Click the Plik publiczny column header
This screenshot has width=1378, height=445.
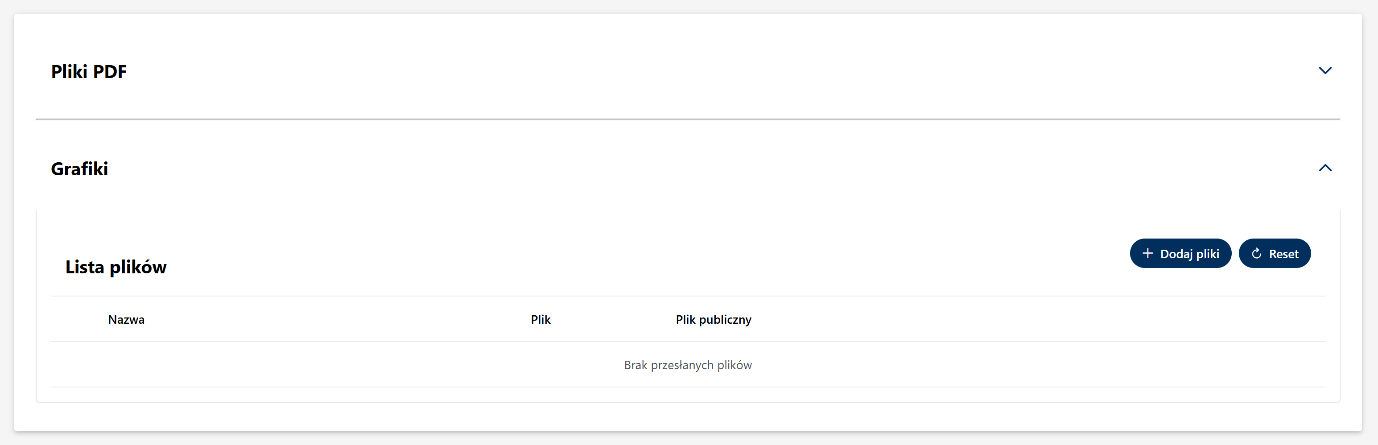[713, 320]
